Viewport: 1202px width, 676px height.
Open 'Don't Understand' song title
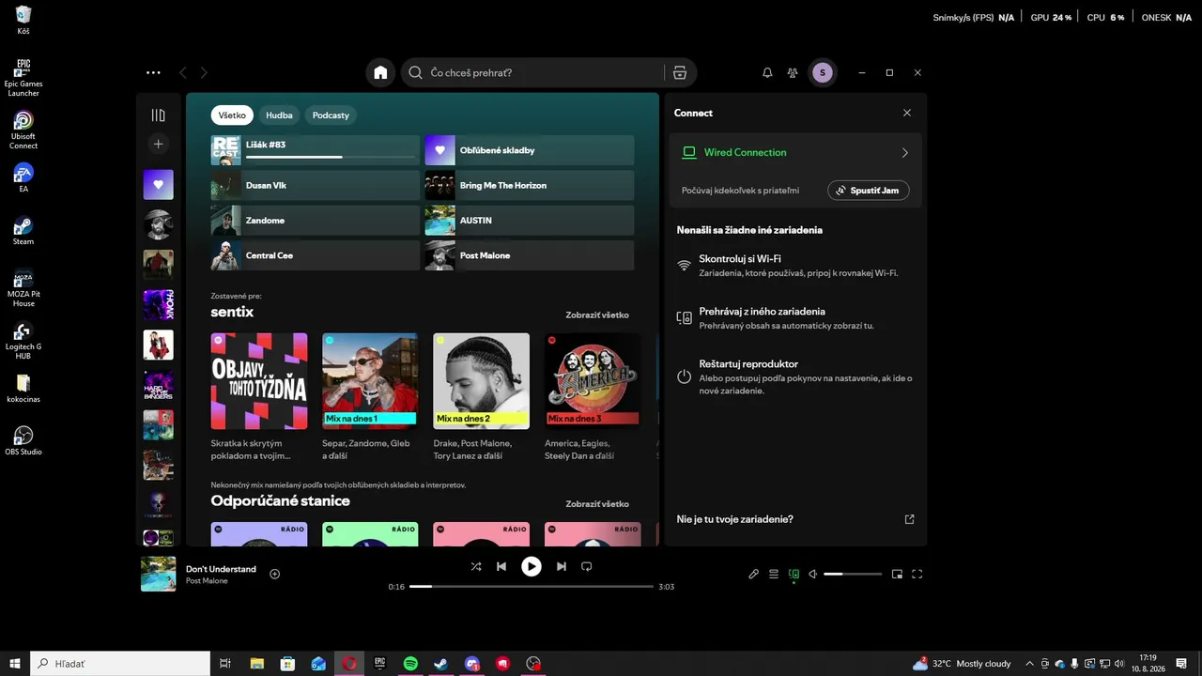pyautogui.click(x=221, y=569)
